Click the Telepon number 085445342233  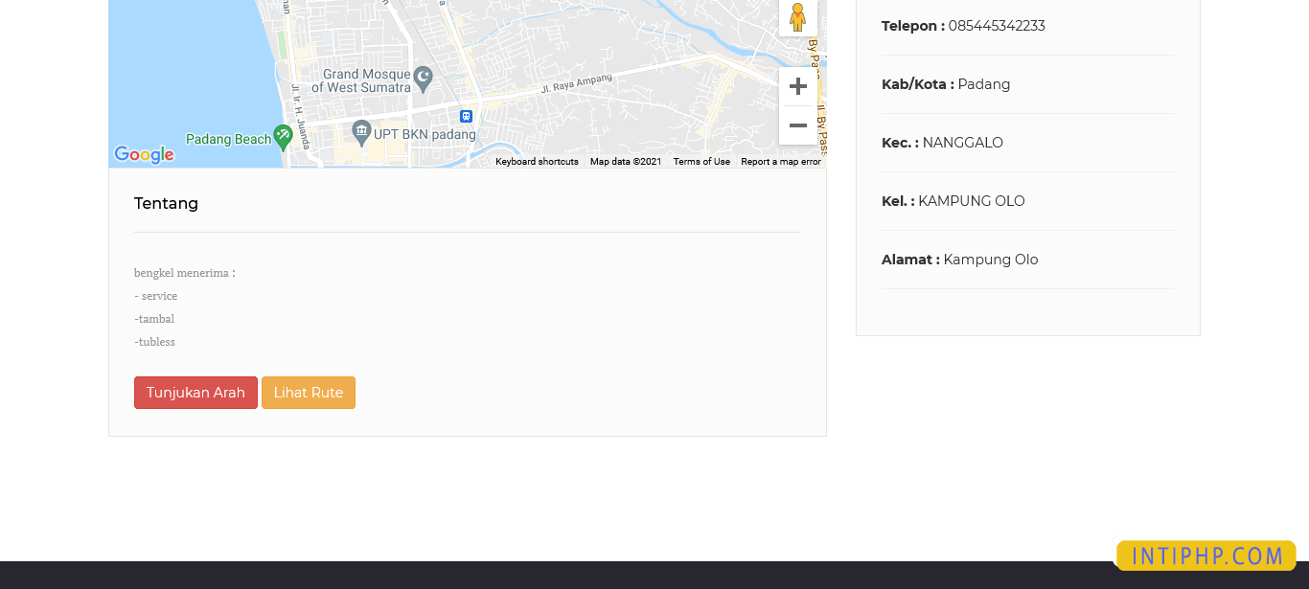(x=997, y=26)
